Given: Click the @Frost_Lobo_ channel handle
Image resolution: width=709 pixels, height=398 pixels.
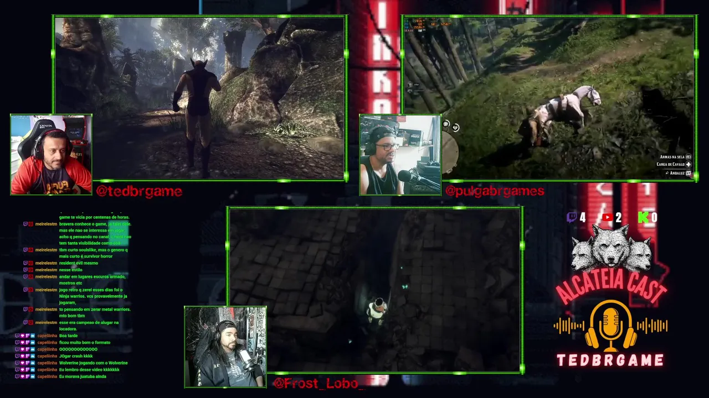Looking at the screenshot, I should (319, 383).
